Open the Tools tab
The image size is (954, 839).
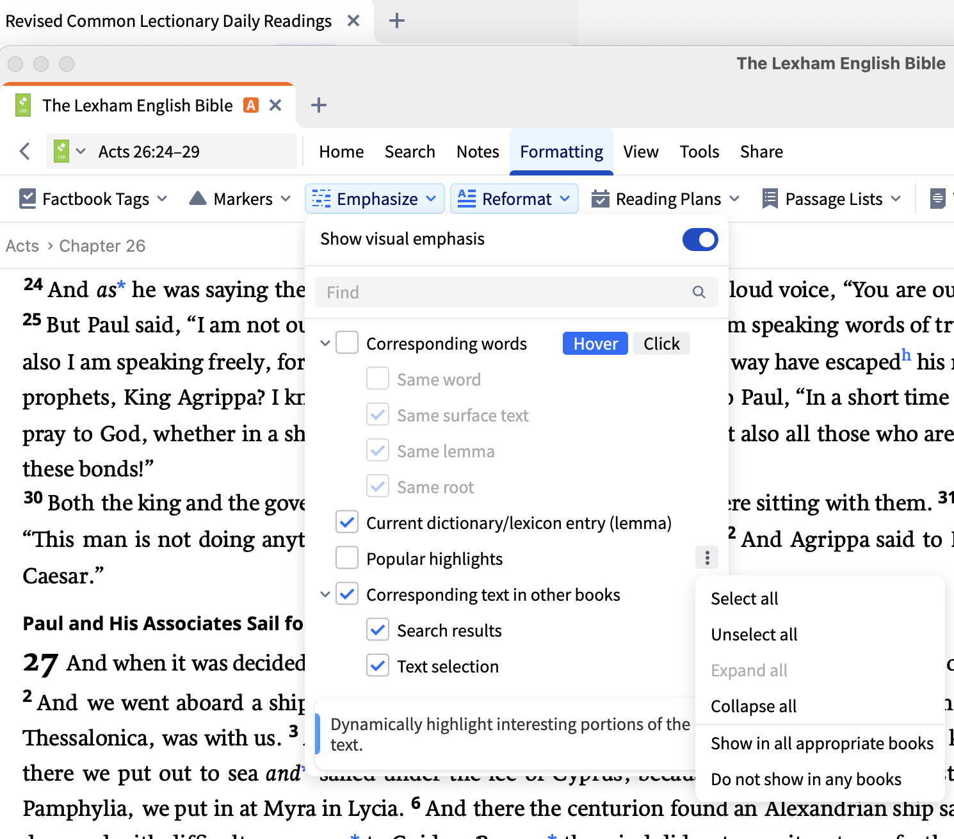coord(699,152)
